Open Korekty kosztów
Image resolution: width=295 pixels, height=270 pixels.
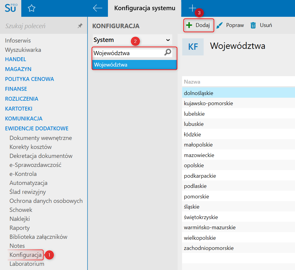click(x=31, y=147)
